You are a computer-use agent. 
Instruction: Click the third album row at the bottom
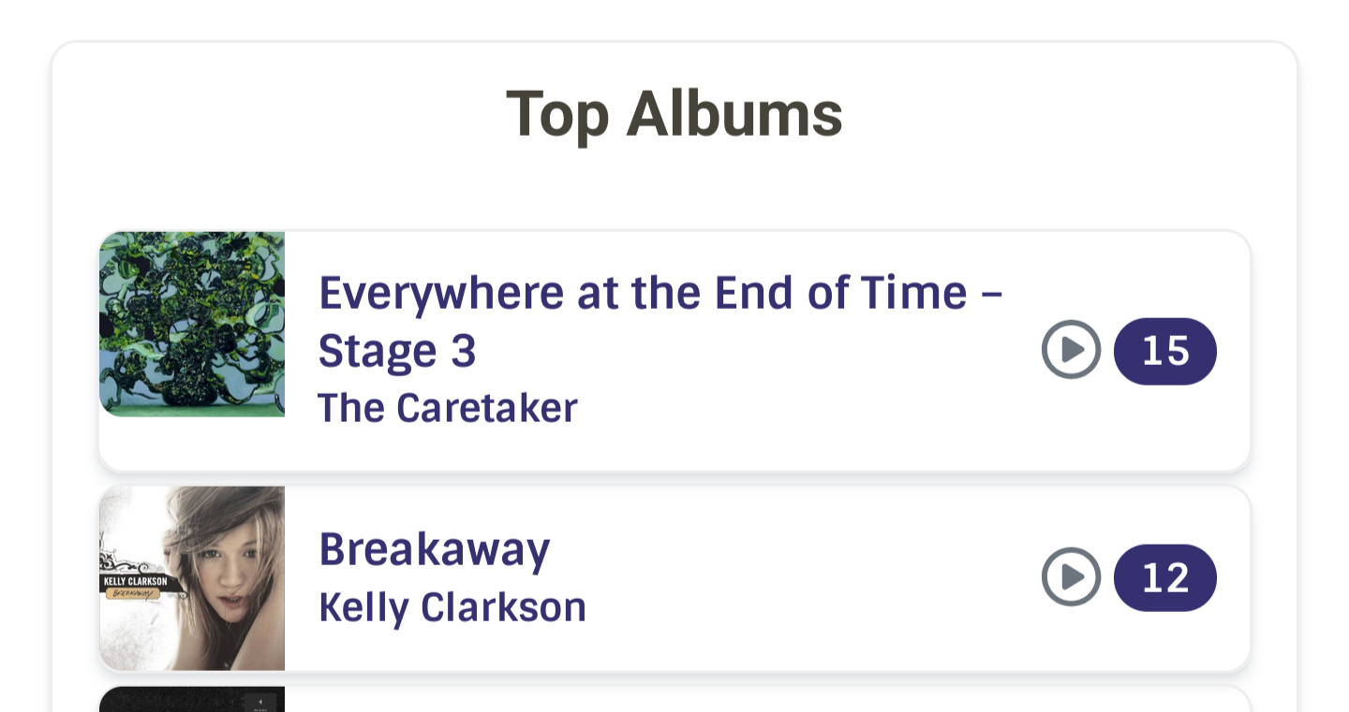point(674,702)
